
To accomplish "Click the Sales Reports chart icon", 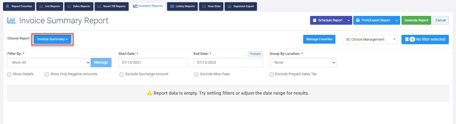I will (x=69, y=6).
